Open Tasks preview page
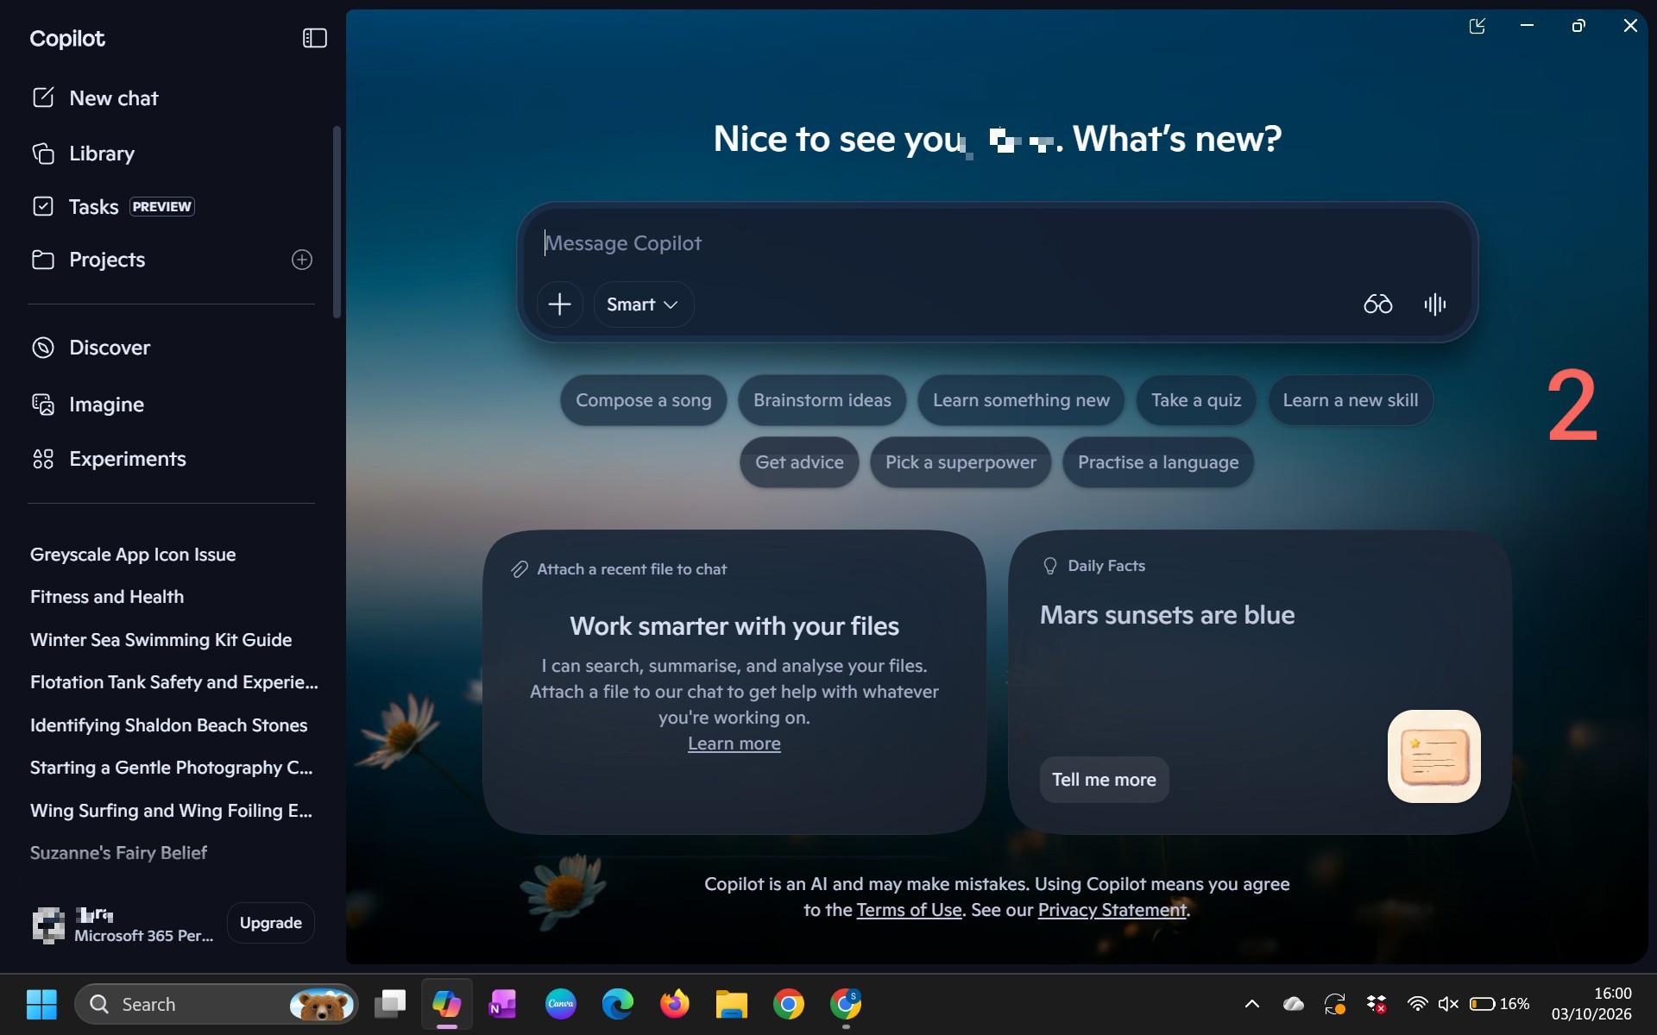Image resolution: width=1657 pixels, height=1035 pixels. 112,207
